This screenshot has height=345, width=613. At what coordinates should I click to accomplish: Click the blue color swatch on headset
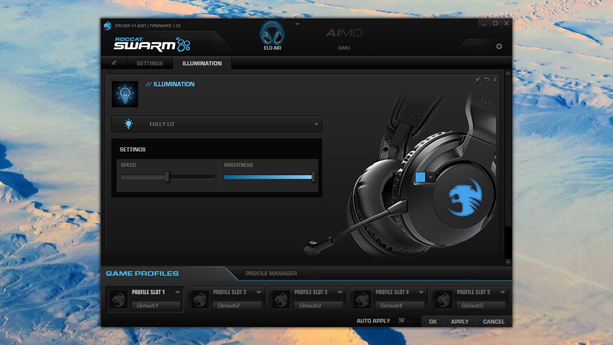coord(420,177)
